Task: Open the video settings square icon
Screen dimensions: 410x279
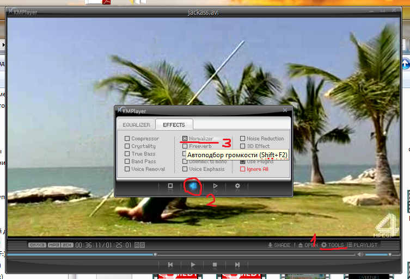Action: 170,186
